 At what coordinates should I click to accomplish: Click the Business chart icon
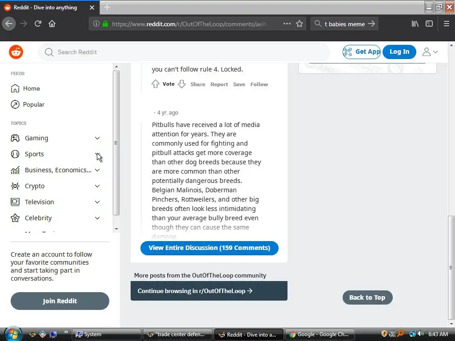coord(15,170)
